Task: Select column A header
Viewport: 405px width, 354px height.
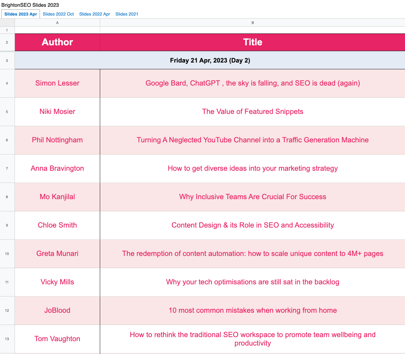Action: (57, 23)
